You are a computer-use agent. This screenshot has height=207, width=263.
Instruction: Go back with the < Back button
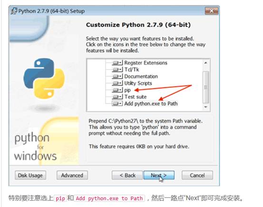coord(127,175)
